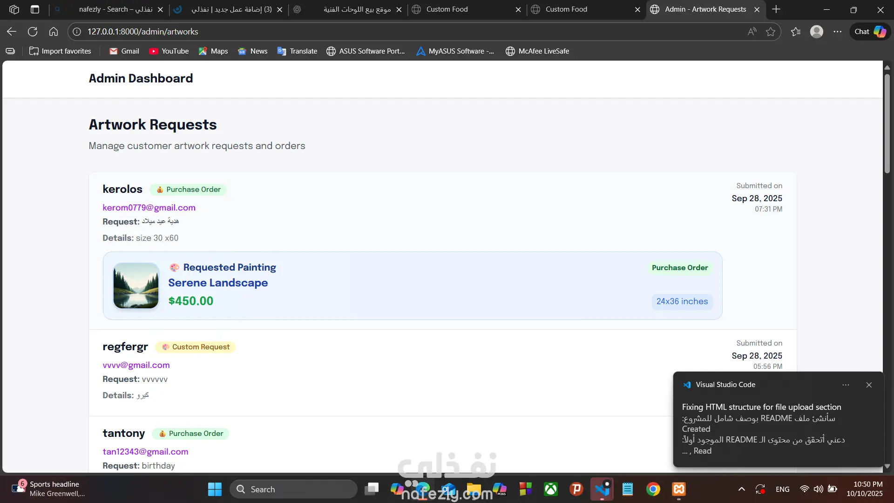
Task: Open the read aloud icon in address bar
Action: pyautogui.click(x=752, y=32)
